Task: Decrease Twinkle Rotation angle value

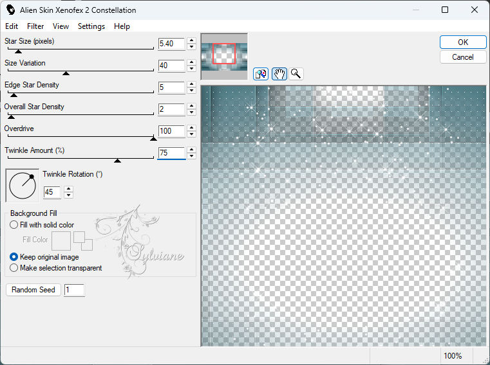Action: 68,195
